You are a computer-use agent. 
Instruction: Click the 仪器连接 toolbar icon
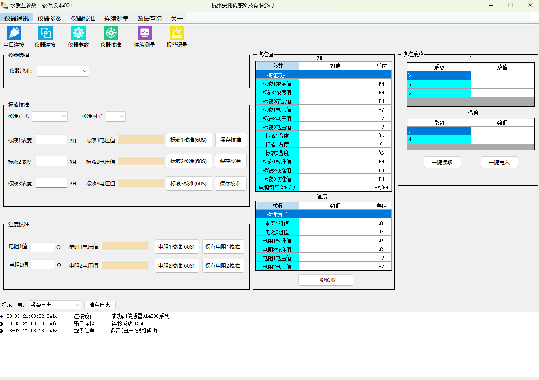click(45, 33)
